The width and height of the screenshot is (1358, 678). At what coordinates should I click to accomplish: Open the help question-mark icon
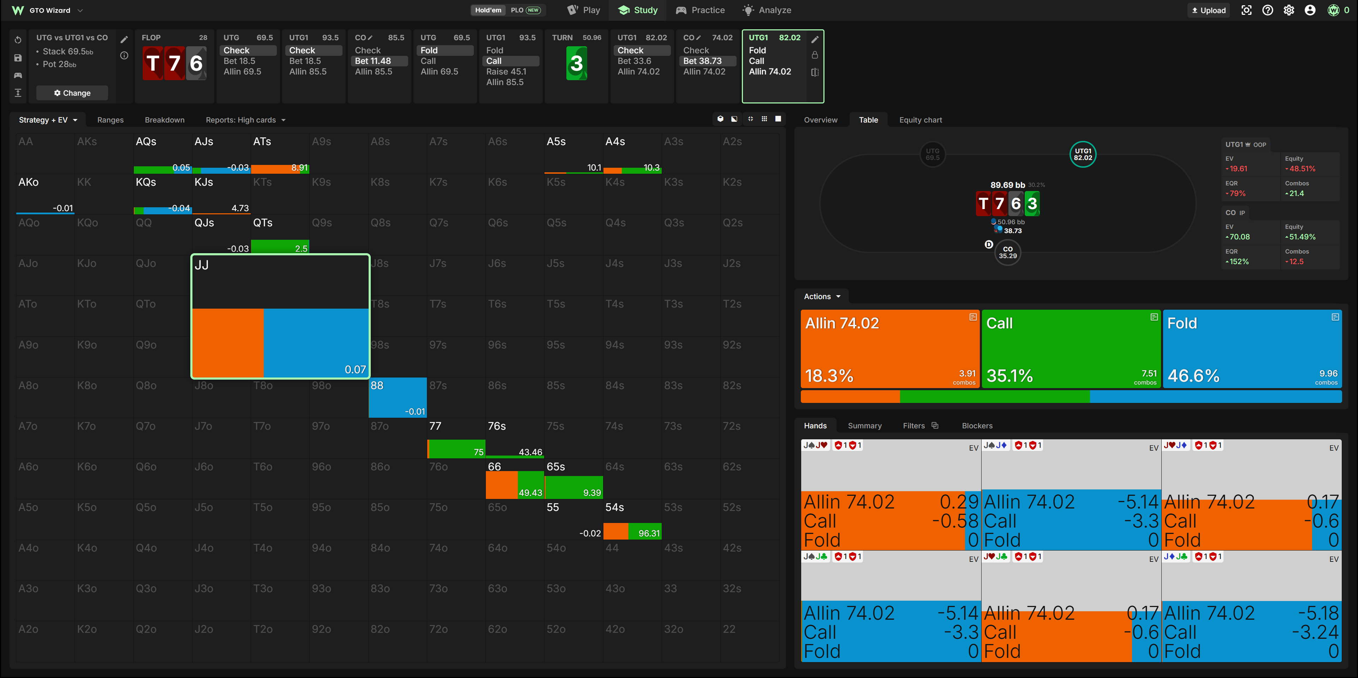point(1267,10)
